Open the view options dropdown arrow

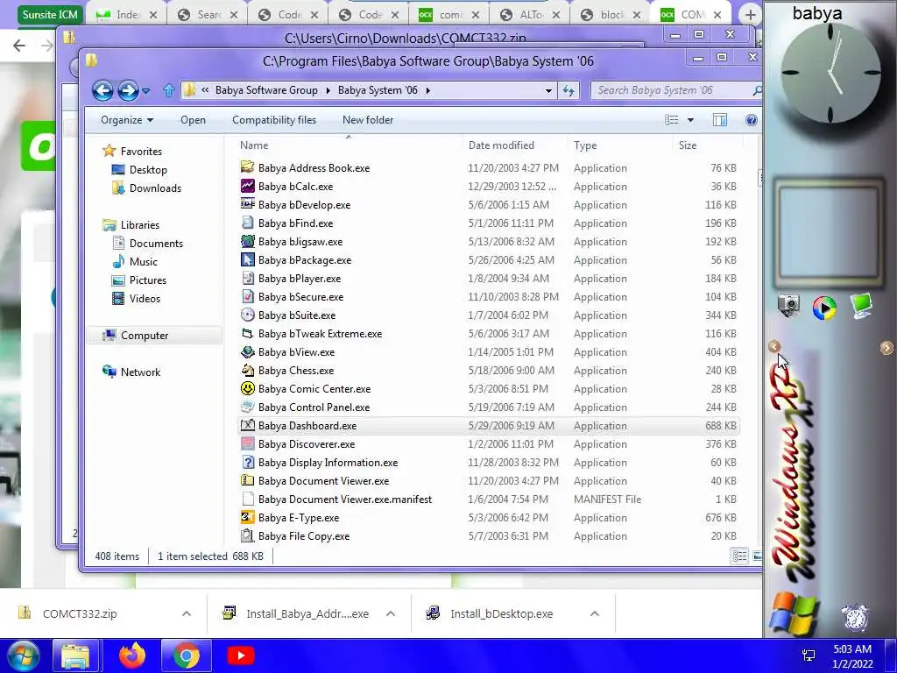pyautogui.click(x=690, y=119)
